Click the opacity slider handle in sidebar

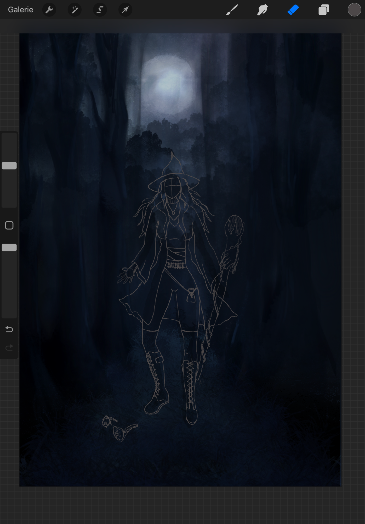9,248
